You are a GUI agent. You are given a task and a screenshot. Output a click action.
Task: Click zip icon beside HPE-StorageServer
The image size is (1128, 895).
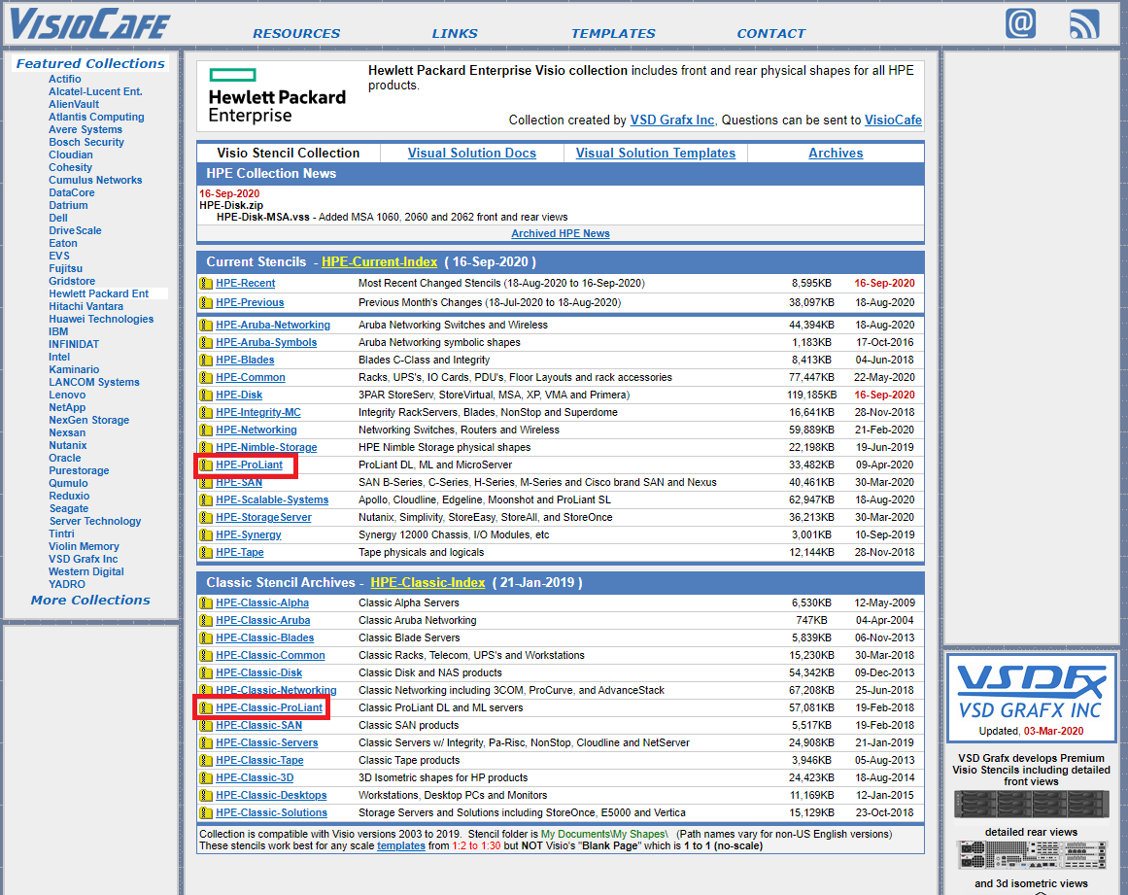coord(206,517)
